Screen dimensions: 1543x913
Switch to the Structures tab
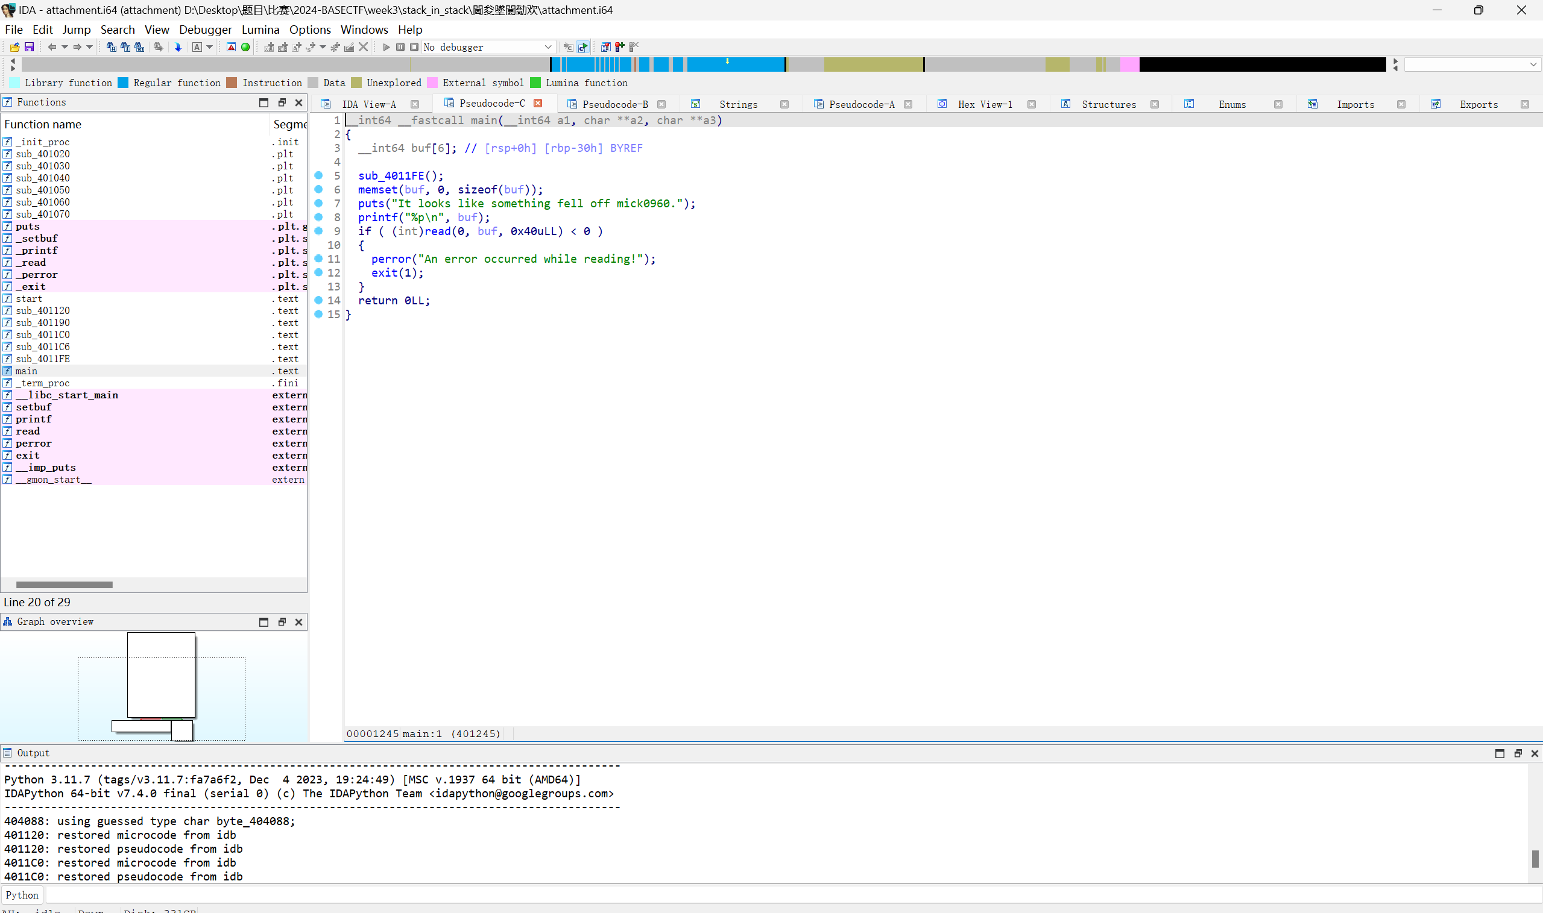coord(1109,105)
